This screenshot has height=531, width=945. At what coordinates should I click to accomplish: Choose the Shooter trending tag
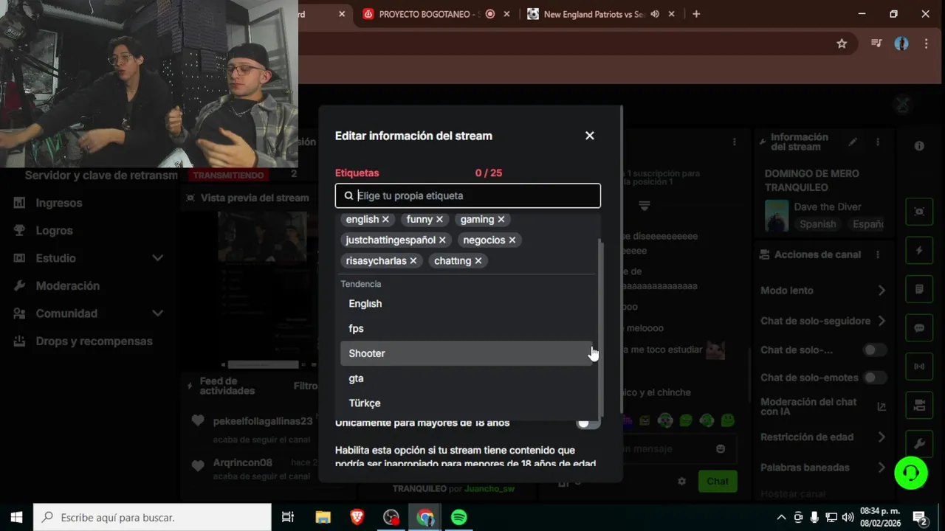(466, 353)
